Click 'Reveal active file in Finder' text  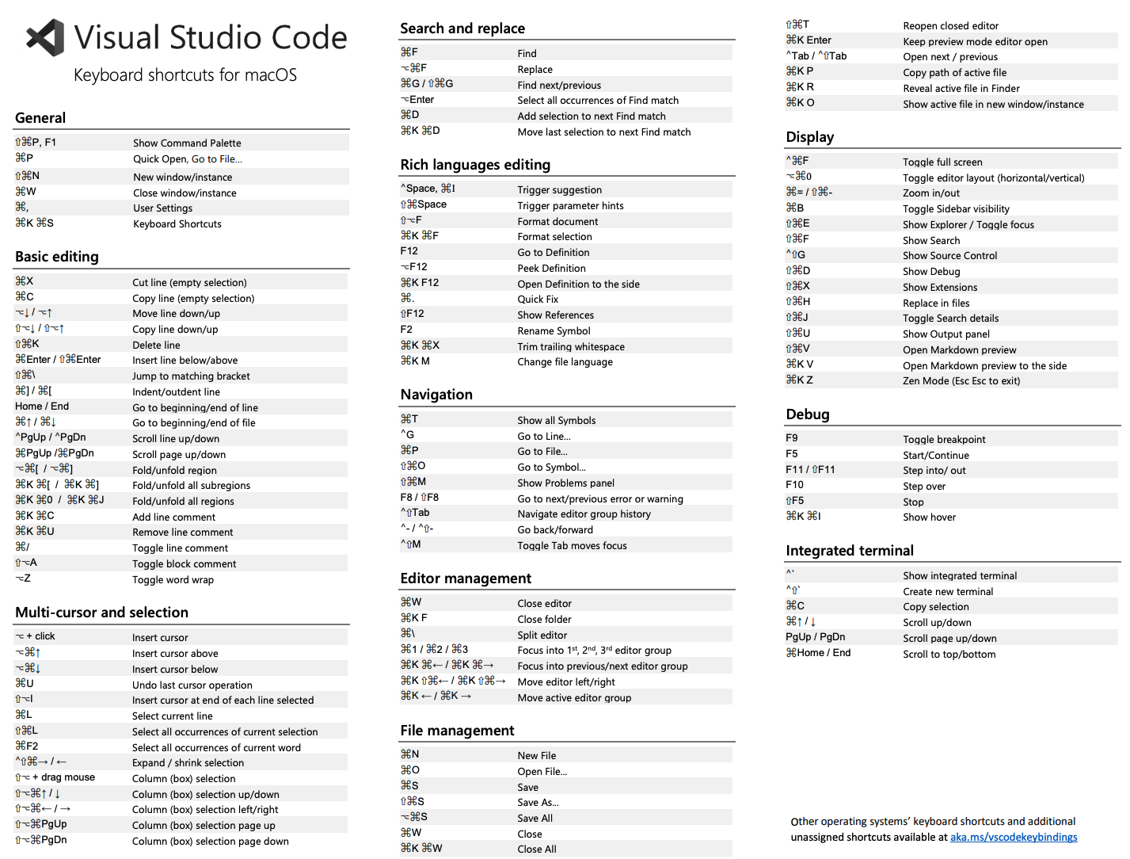tap(961, 89)
